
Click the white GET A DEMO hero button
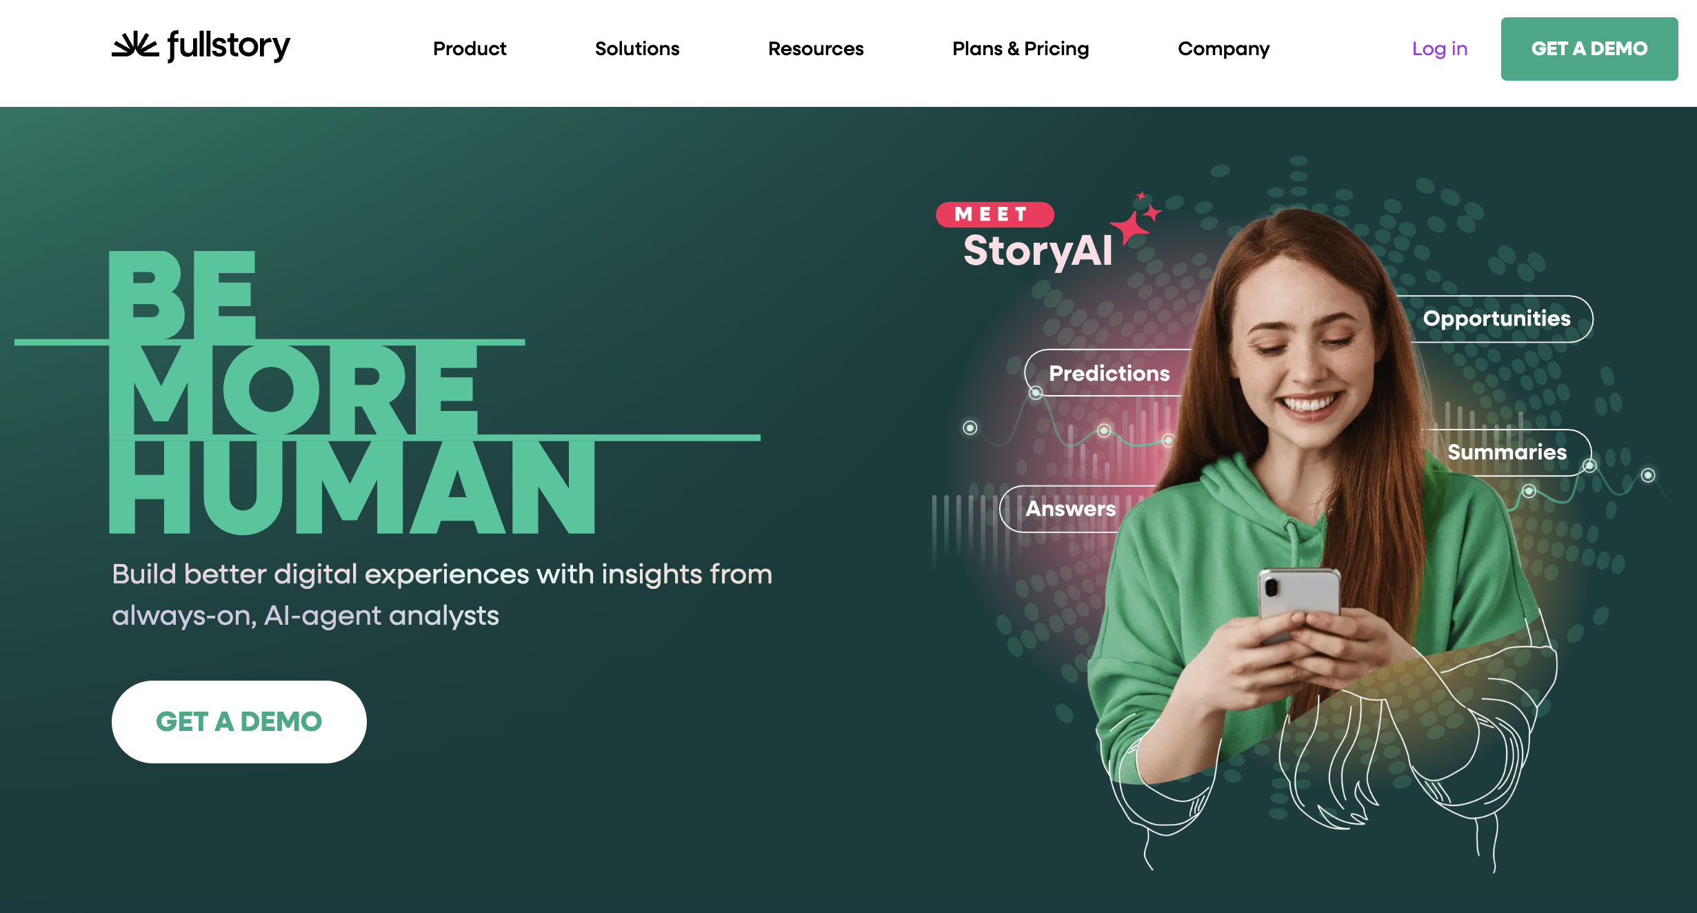(239, 722)
